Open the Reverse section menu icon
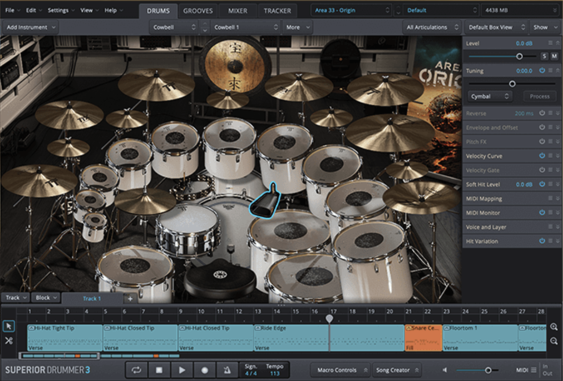This screenshot has width=563, height=381. pyautogui.click(x=550, y=113)
